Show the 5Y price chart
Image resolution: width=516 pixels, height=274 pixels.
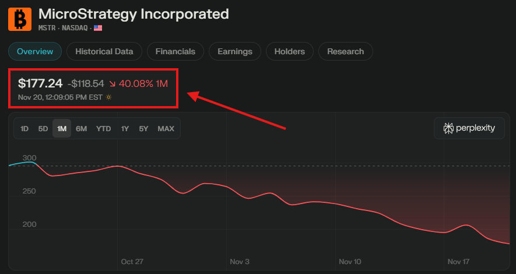coord(143,128)
